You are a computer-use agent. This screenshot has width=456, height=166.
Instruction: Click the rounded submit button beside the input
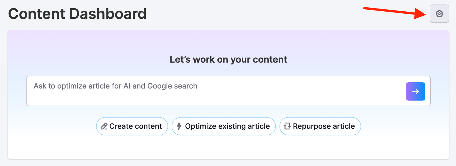[415, 91]
